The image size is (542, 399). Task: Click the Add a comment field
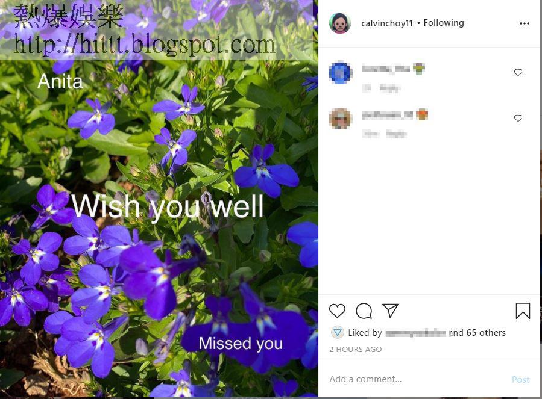(415, 379)
